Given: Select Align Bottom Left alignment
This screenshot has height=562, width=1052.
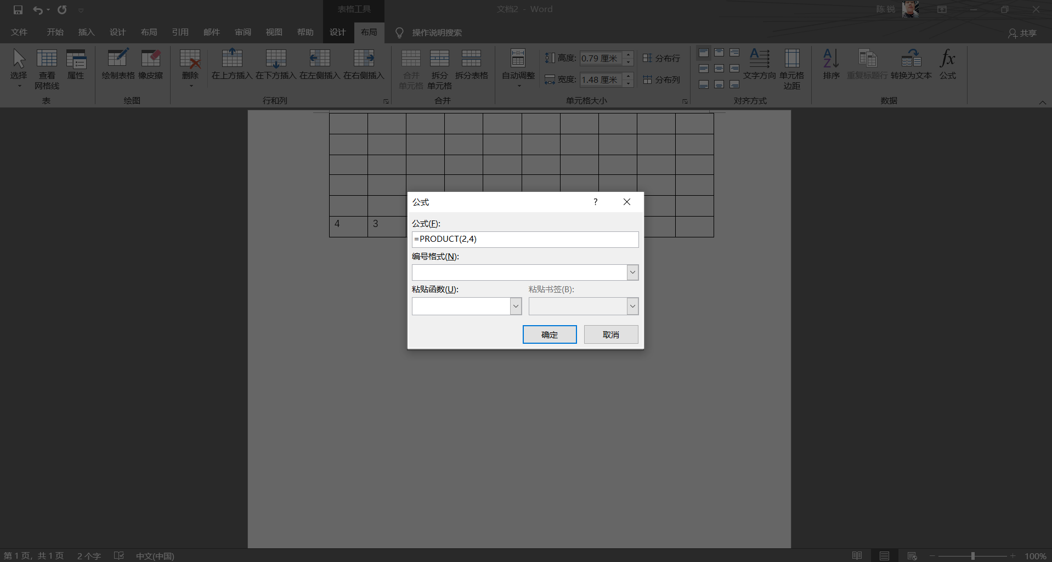Looking at the screenshot, I should coord(704,84).
